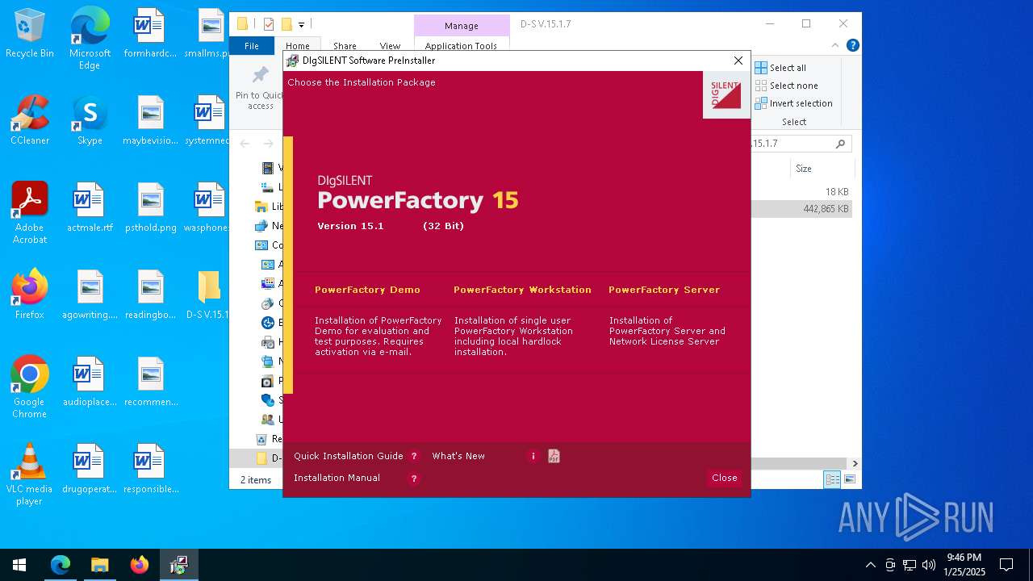Open the Quick Installation Guide link
1033x581 pixels.
point(348,456)
